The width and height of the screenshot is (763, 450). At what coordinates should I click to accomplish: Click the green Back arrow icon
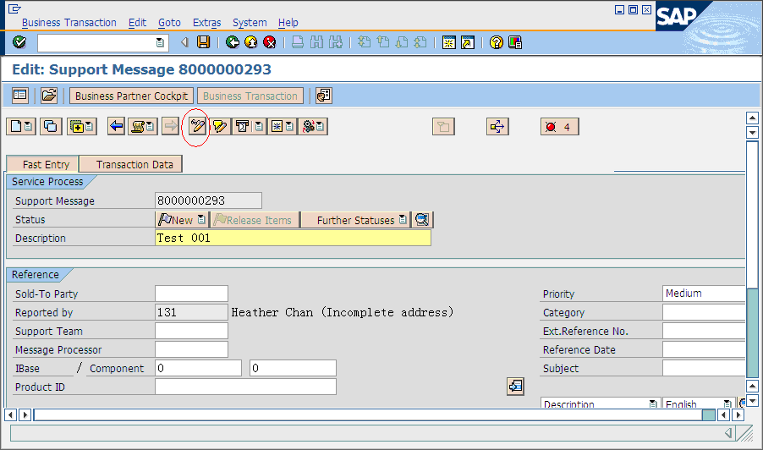(232, 42)
